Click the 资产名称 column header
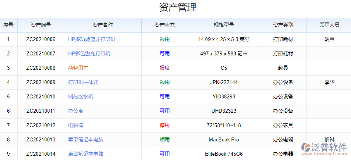This screenshot has width=351, height=160. (x=103, y=25)
